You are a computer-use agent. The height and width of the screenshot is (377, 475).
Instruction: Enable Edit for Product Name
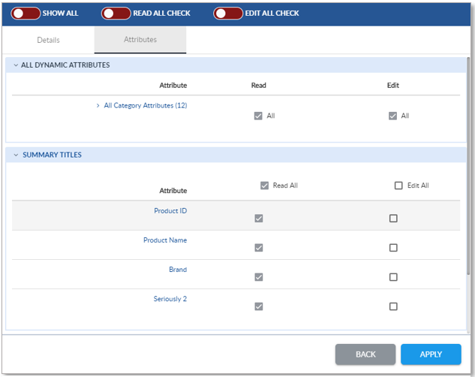pyautogui.click(x=393, y=248)
